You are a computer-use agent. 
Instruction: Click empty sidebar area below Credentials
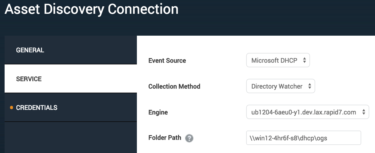(70, 137)
